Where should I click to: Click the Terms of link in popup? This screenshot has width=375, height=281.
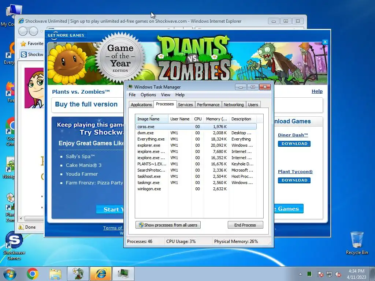tap(113, 228)
